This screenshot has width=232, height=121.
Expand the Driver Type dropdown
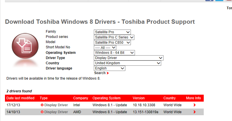coord(128,58)
